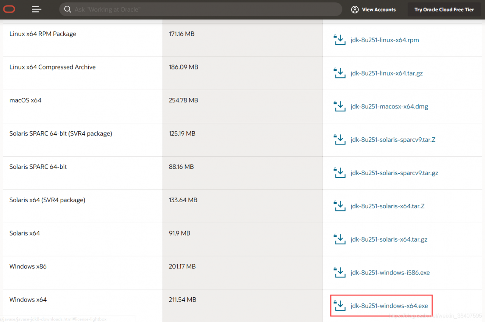The width and height of the screenshot is (485, 322).
Task: Click download icon for jdk-8u251-macosx-x64.dmg
Action: pyautogui.click(x=339, y=106)
